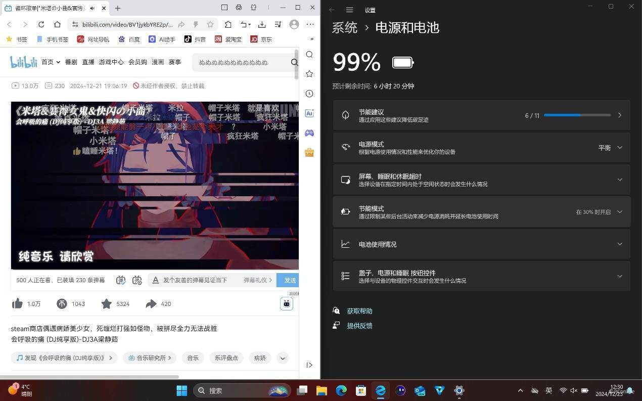This screenshot has width=642, height=401.
Task: Open the AI sidebar icon
Action: pyautogui.click(x=309, y=113)
